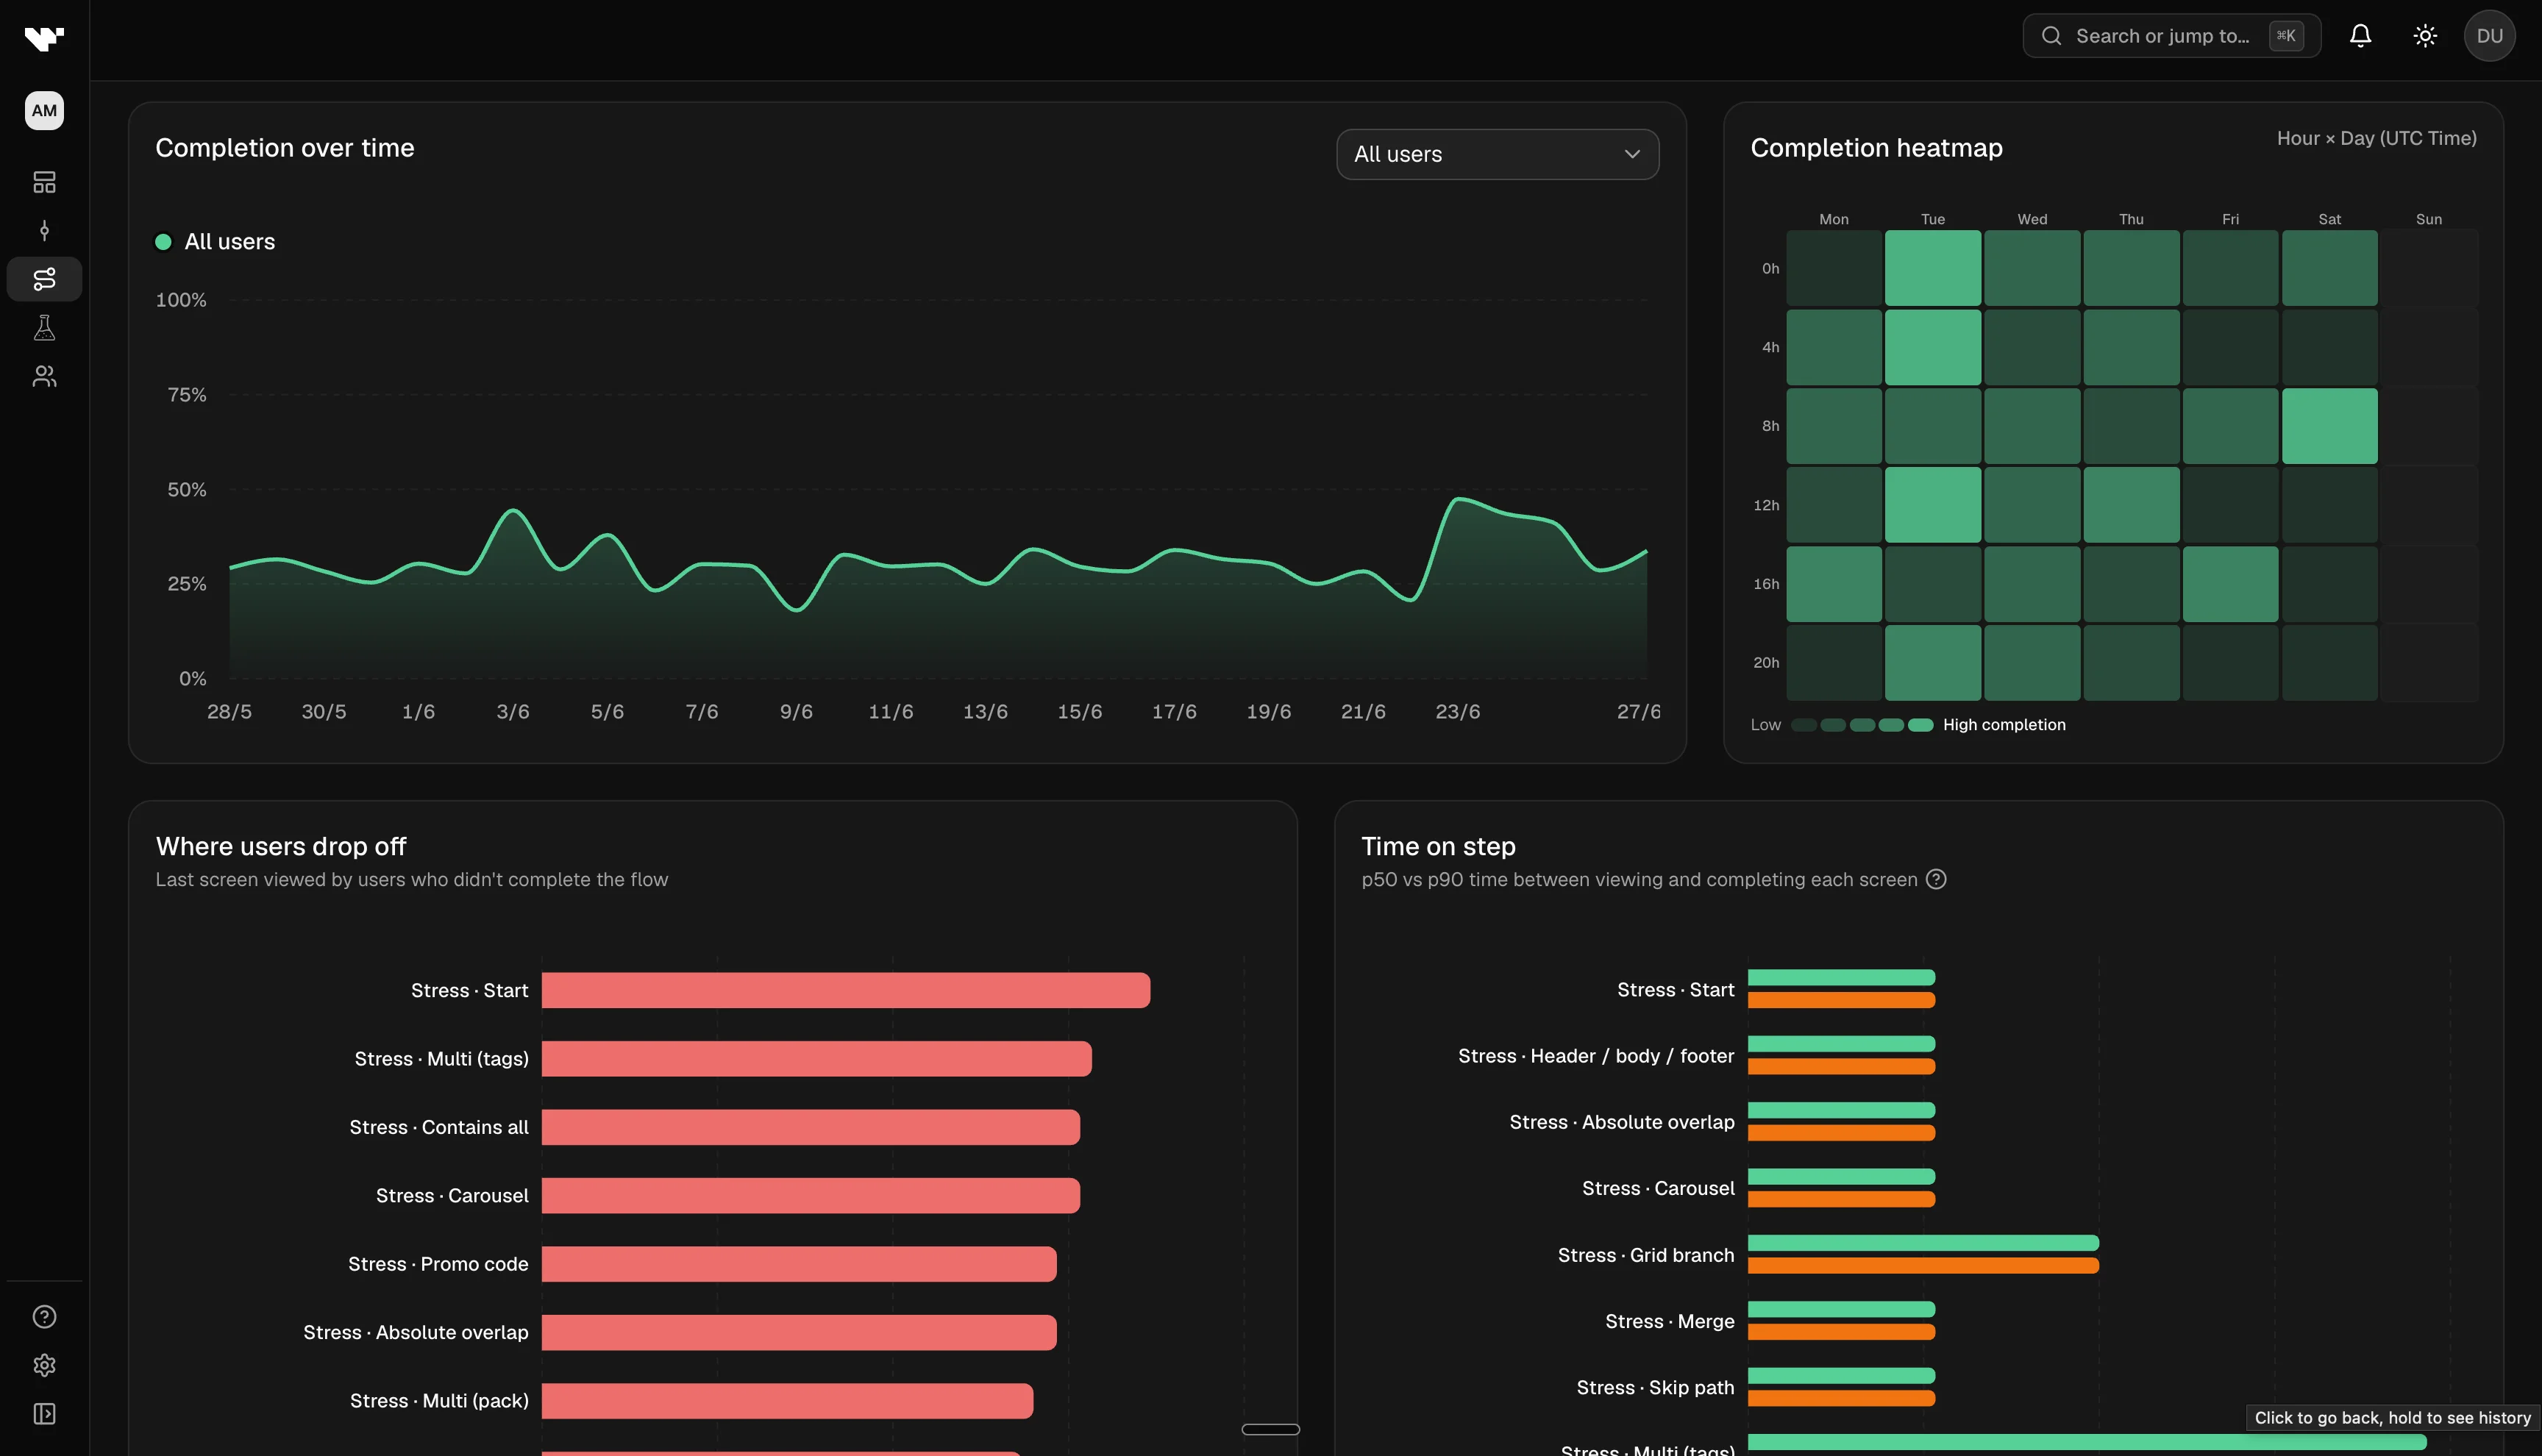Click the Stress · Multi (tags) red drop-off bar
This screenshot has height=1456, width=2542.
pyautogui.click(x=817, y=1059)
